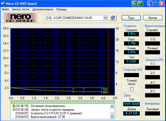
Task: Click the Случайн. seek time field
Action: [x=152, y=34]
